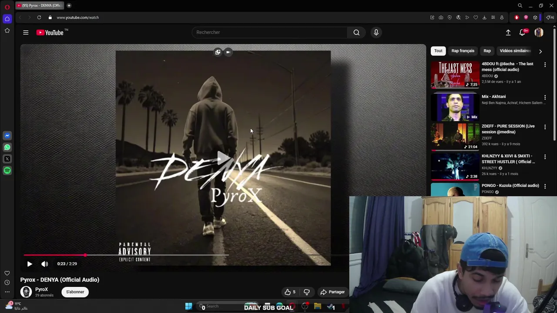
Task: Click the skip-next icon atop the video
Action: (x=228, y=52)
